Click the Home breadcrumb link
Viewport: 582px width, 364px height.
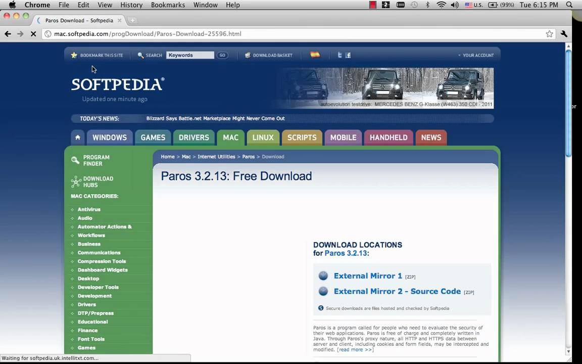[168, 157]
